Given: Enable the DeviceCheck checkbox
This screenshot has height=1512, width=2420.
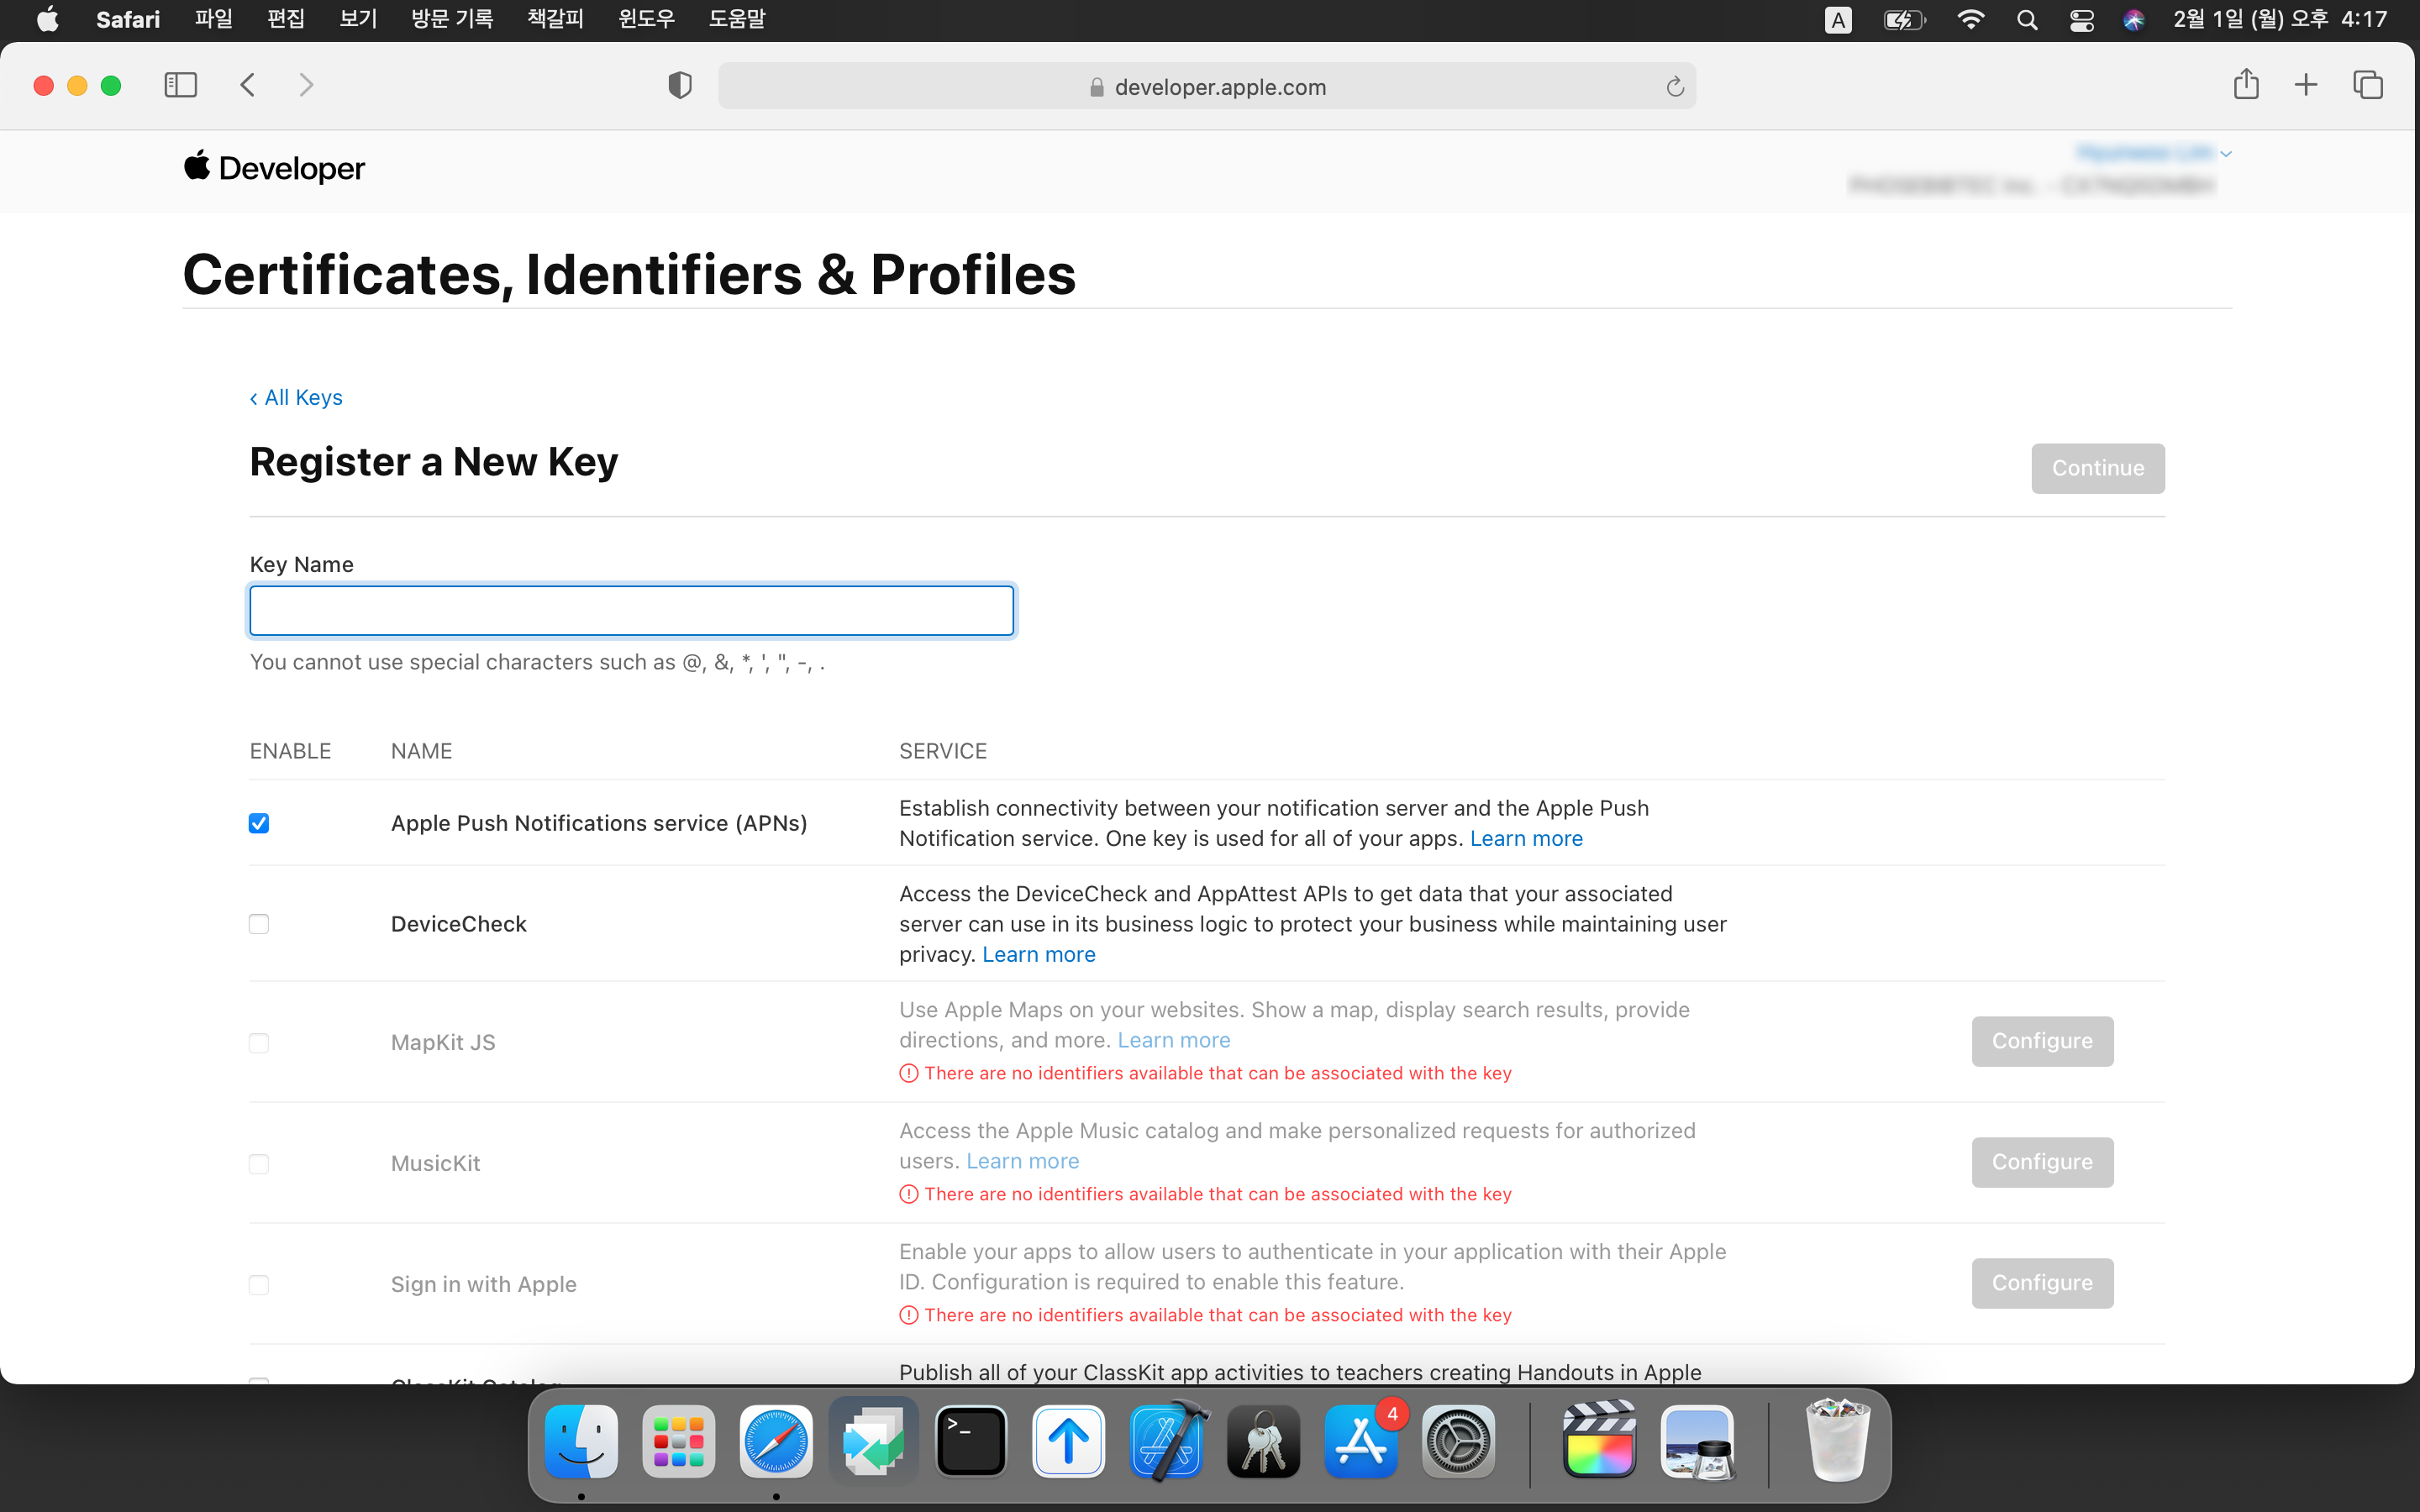Looking at the screenshot, I should tap(259, 924).
